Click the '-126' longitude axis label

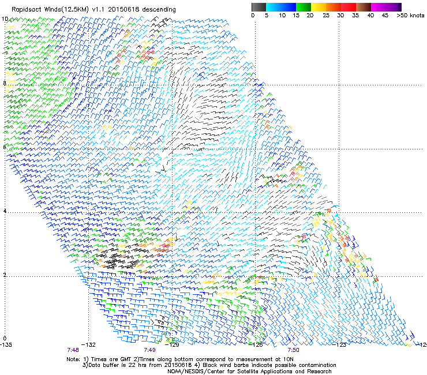coord(256,345)
